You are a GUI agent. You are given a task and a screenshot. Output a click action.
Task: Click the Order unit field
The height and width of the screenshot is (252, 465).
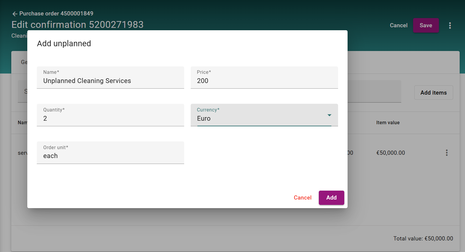coord(110,156)
